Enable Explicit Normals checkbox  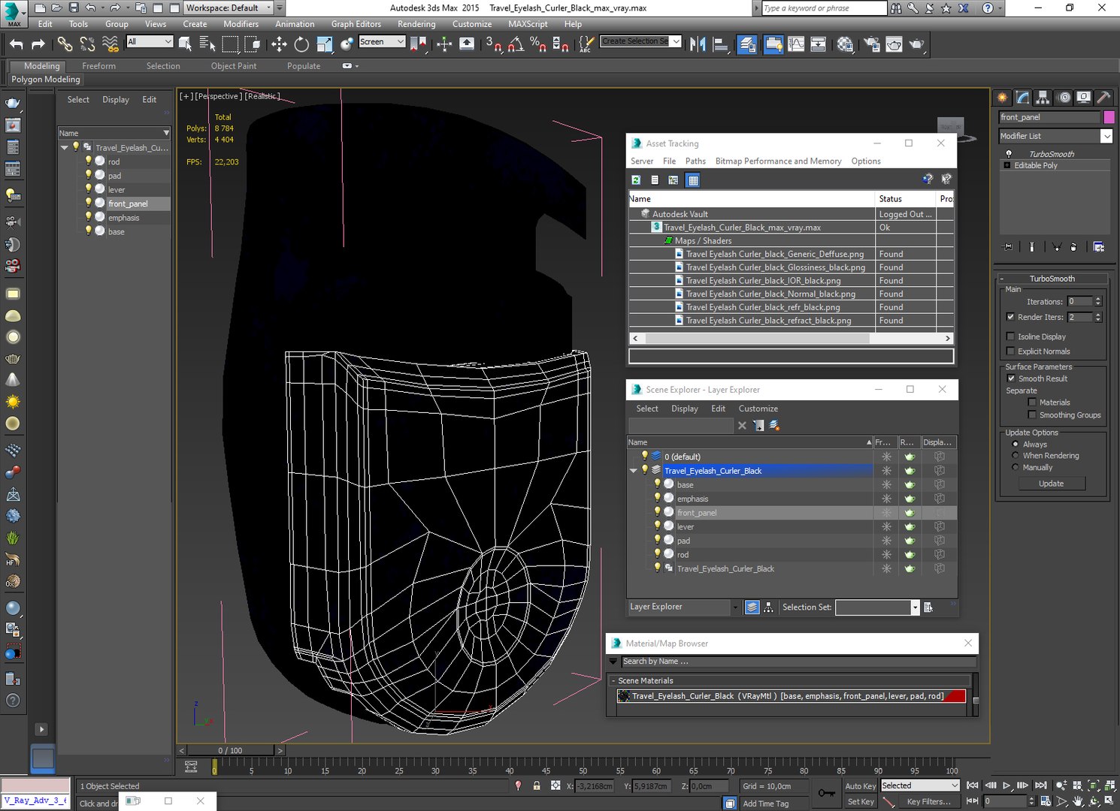(x=1010, y=351)
